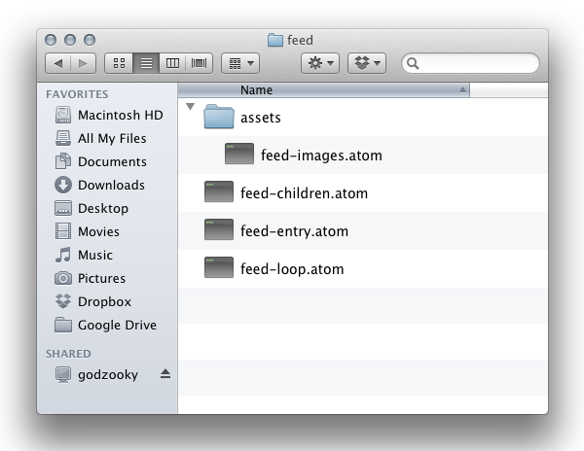The image size is (584, 451).
Task: Select the feed-images.atom file icon
Action: pos(239,154)
